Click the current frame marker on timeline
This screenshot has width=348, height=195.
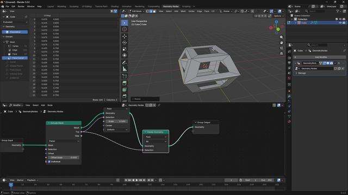11,185
